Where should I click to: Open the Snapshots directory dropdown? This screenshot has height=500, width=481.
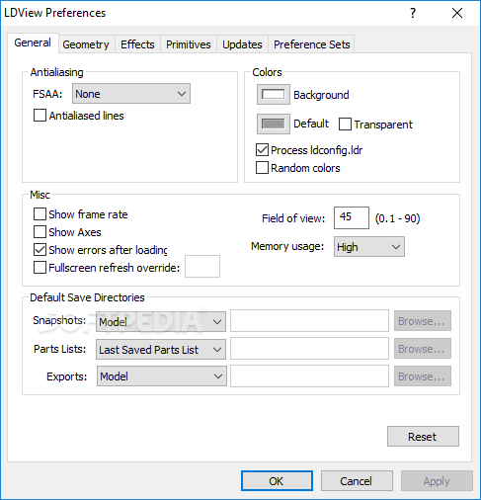(x=161, y=321)
